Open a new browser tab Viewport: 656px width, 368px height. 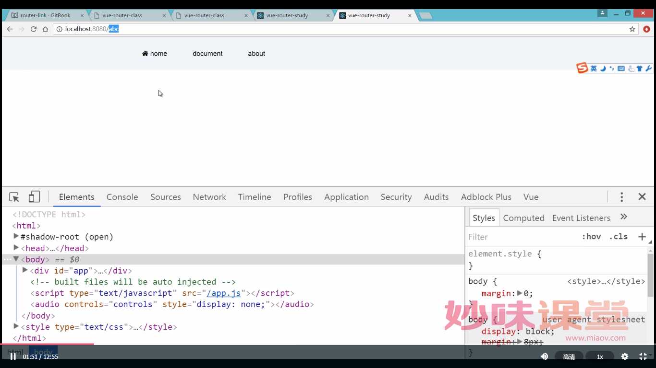point(425,16)
